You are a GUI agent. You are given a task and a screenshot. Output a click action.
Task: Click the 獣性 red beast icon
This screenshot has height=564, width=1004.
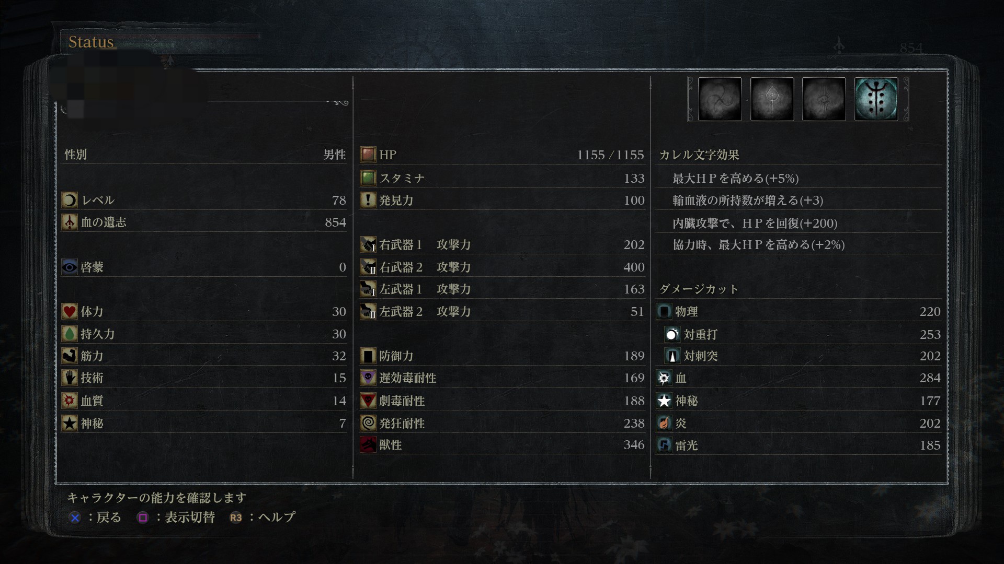pyautogui.click(x=368, y=444)
